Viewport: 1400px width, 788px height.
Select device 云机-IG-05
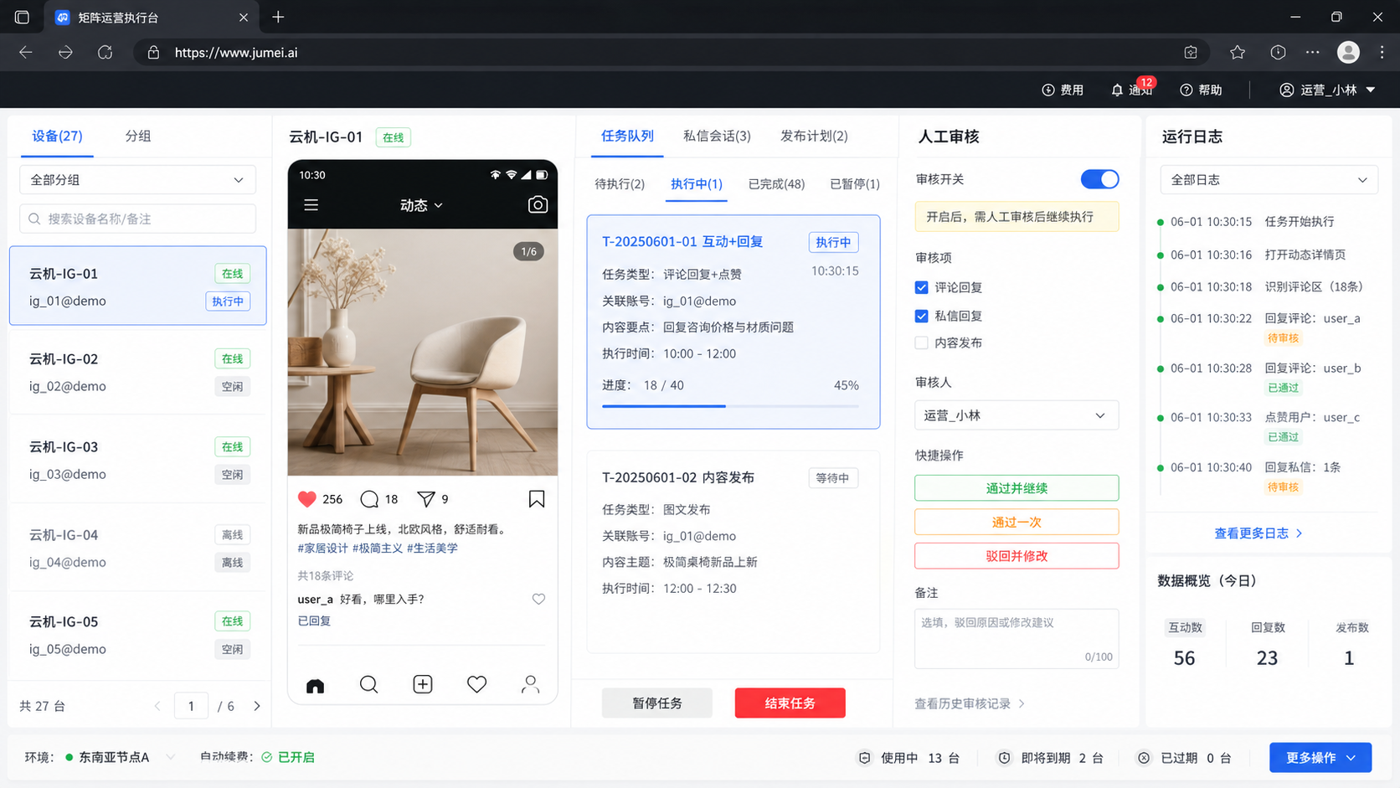point(138,635)
